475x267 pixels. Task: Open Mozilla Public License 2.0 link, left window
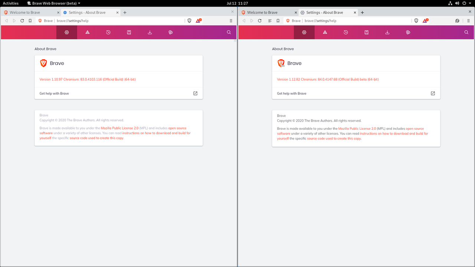pos(119,128)
